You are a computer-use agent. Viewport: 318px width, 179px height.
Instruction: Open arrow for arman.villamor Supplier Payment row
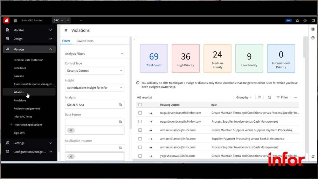pyautogui.click(x=151, y=139)
